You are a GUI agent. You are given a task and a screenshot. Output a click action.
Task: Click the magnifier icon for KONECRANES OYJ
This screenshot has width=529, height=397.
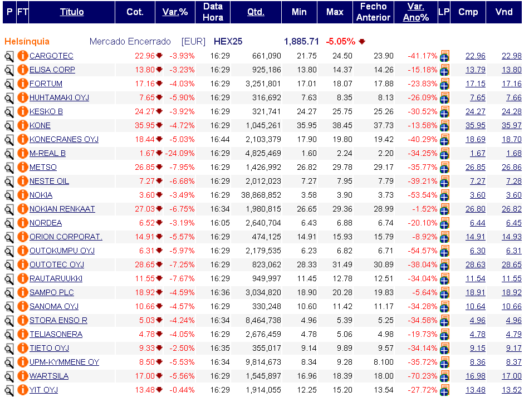(x=9, y=140)
